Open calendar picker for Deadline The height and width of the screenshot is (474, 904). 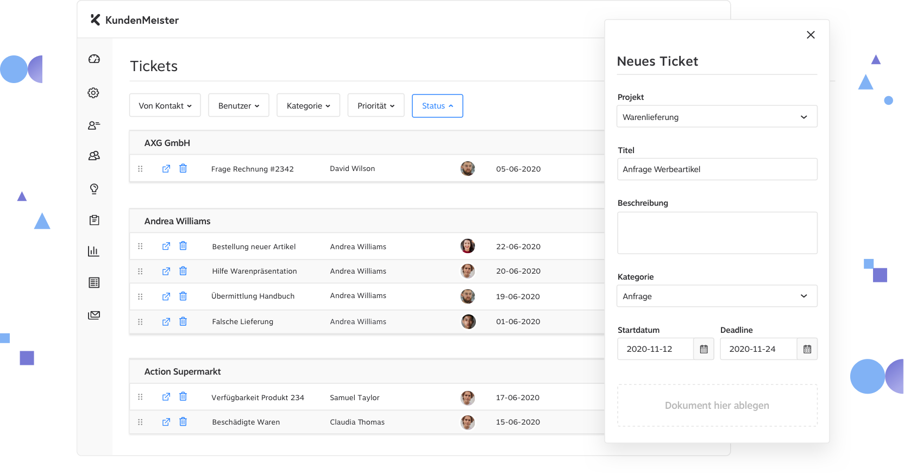(x=807, y=349)
